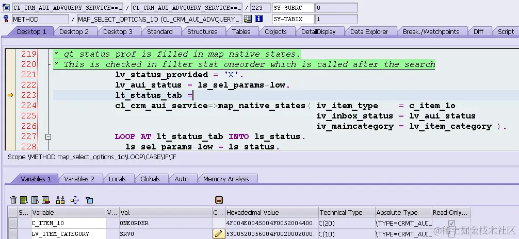
Task: Click the lv_status_provided = 'X' code line
Action: (179, 75)
